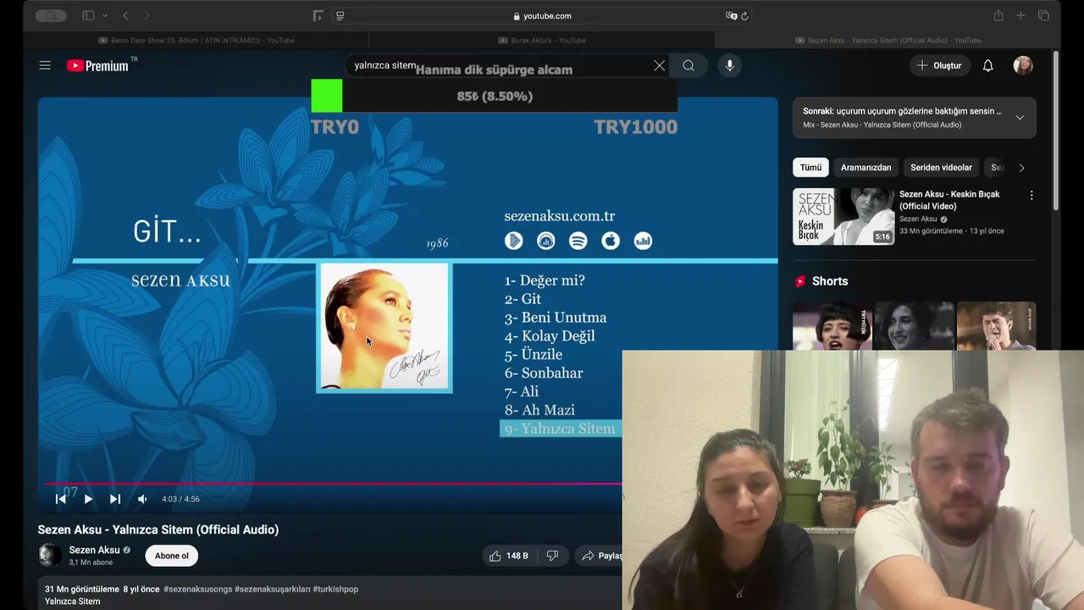Open a new Safari tab

tap(1020, 15)
